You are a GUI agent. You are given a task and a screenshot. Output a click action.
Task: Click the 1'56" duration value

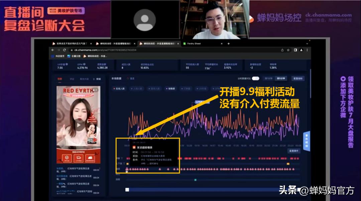[x=207, y=68]
